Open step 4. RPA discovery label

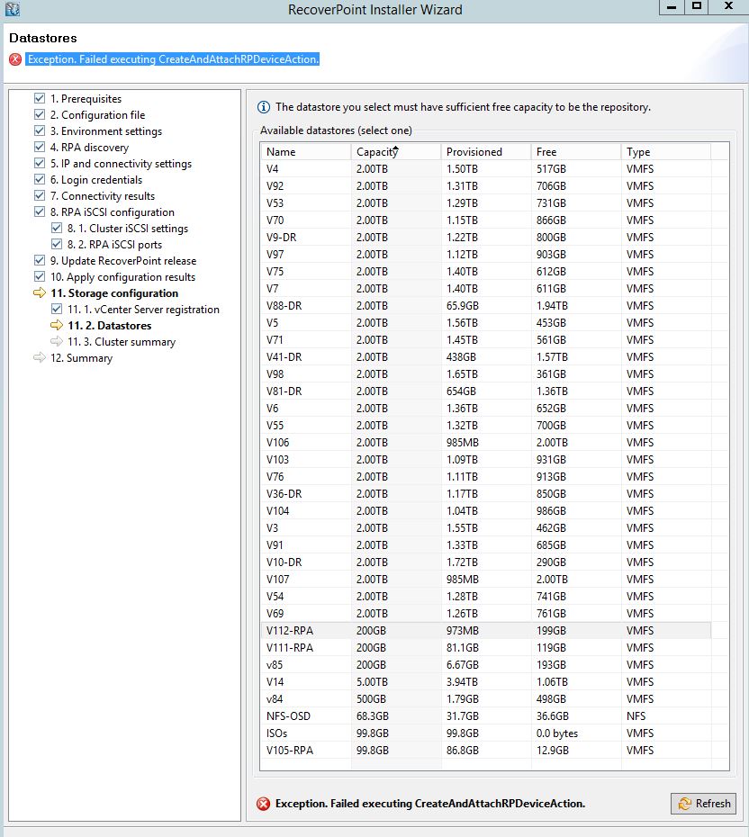click(x=89, y=148)
